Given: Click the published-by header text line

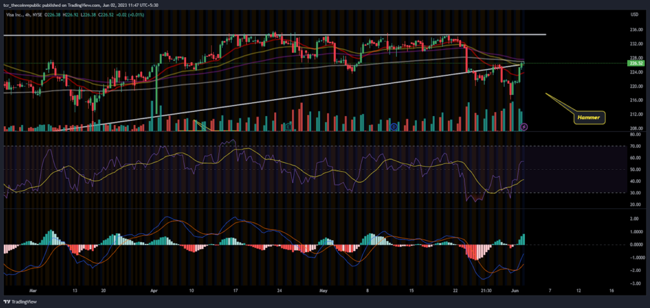Looking at the screenshot, I should coord(81,5).
